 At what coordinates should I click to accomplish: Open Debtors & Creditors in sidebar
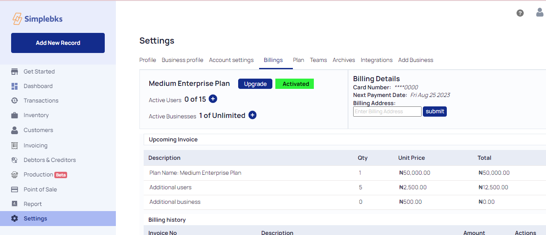tap(50, 160)
